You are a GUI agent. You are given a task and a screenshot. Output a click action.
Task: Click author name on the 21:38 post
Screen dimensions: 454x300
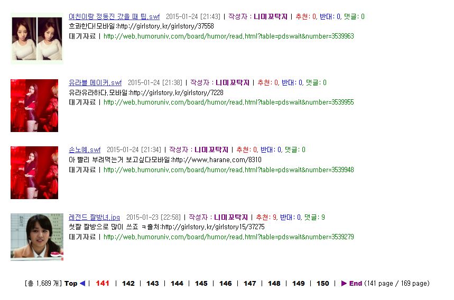(x=233, y=83)
